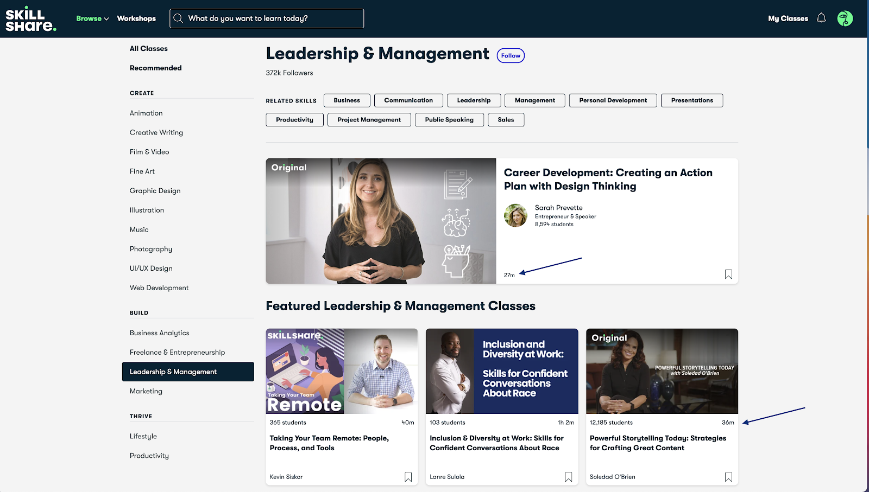The image size is (869, 492).
Task: Open the Graphic Design category
Action: pos(155,191)
